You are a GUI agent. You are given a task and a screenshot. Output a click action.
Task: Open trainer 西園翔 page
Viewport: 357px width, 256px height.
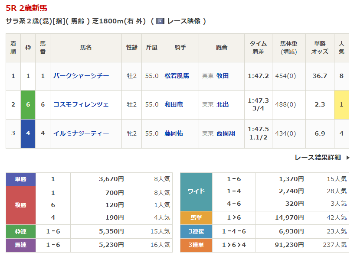226,133
